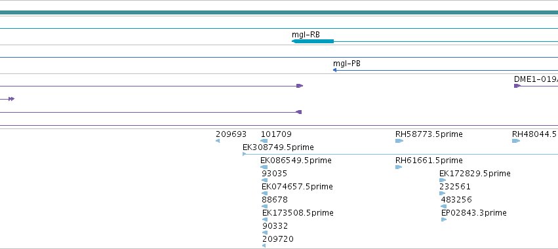558x249 pixels.
Task: Select the EK173508.5prime label
Action: [x=298, y=213]
